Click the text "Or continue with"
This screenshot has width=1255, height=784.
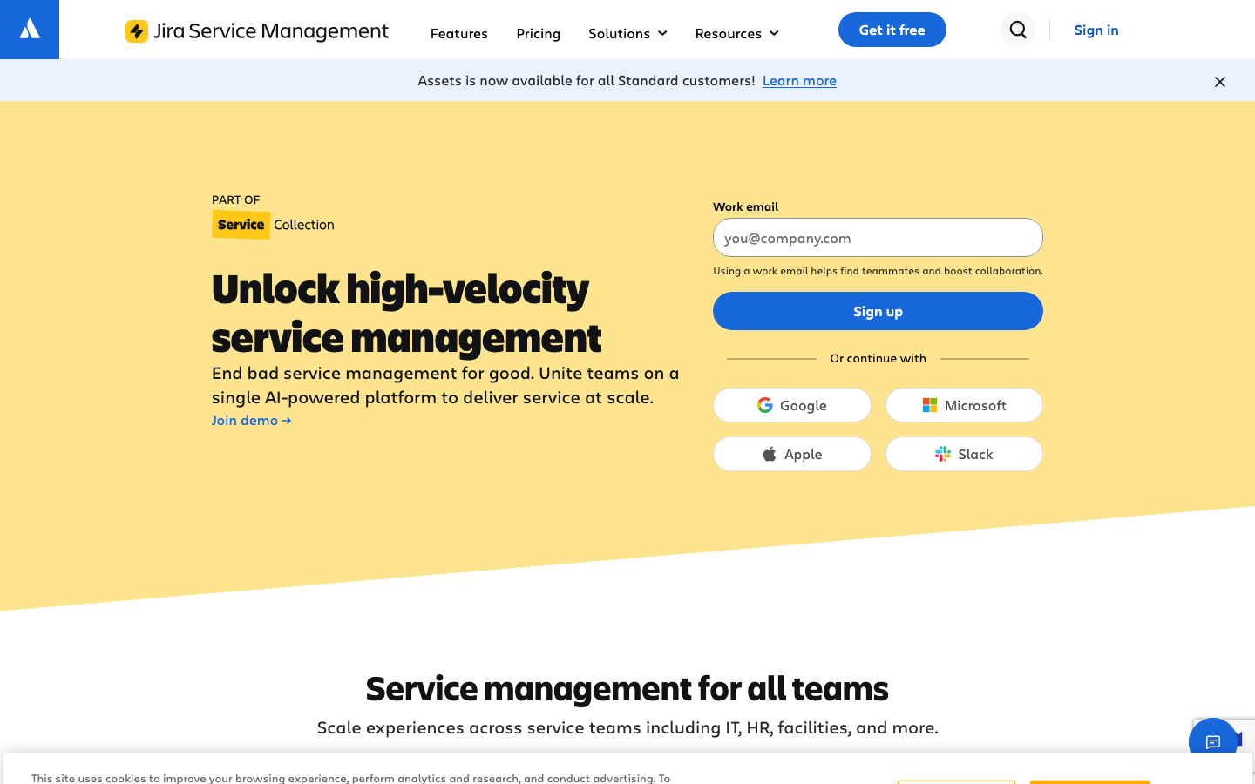[878, 358]
